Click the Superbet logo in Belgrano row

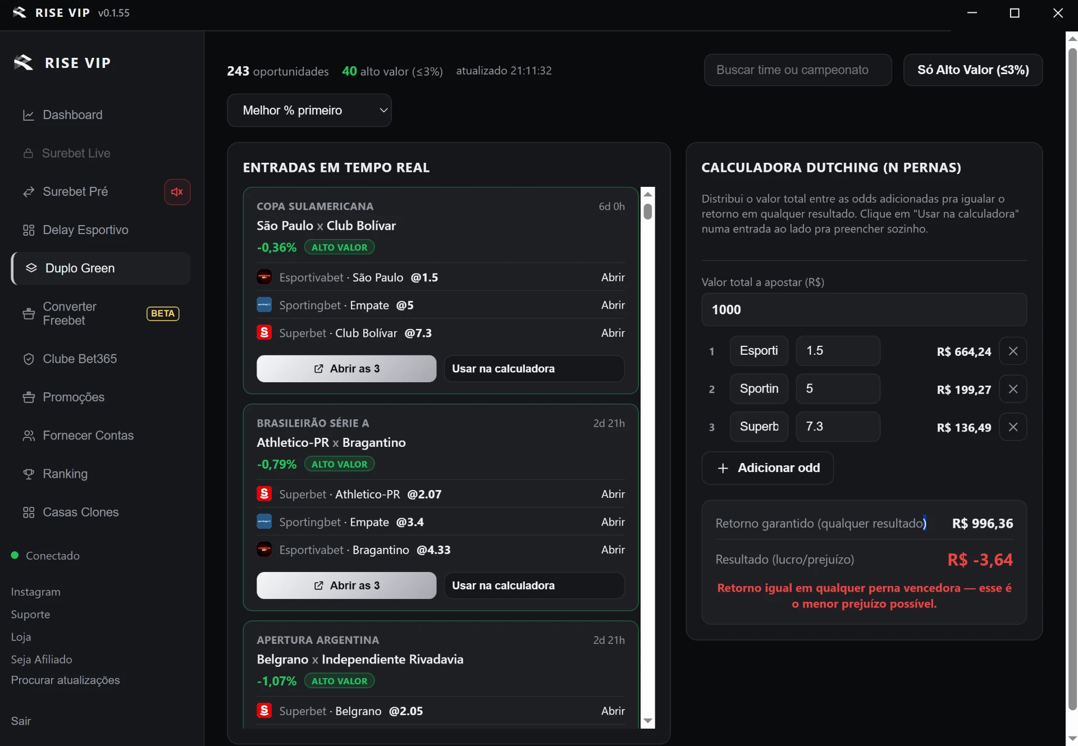(264, 711)
